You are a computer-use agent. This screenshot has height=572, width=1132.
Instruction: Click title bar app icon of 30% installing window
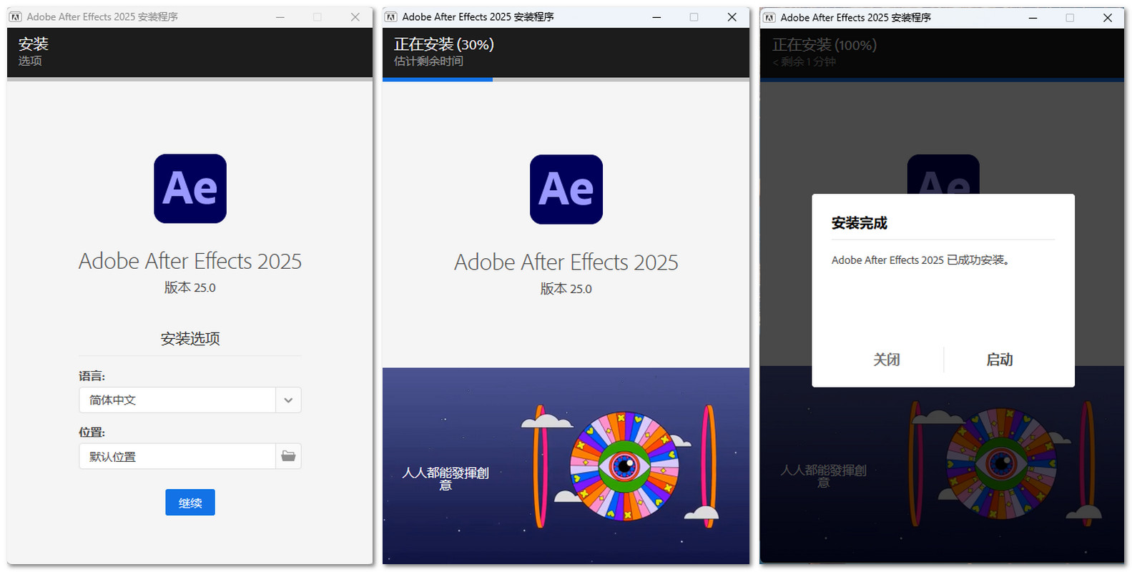391,16
